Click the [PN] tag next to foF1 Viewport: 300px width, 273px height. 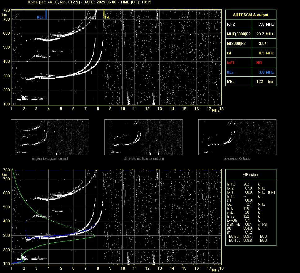tap(271, 192)
